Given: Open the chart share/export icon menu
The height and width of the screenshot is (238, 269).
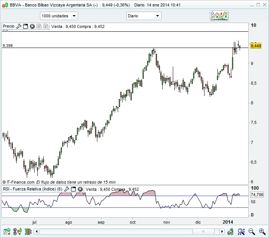Looking at the screenshot, I should (x=7, y=232).
